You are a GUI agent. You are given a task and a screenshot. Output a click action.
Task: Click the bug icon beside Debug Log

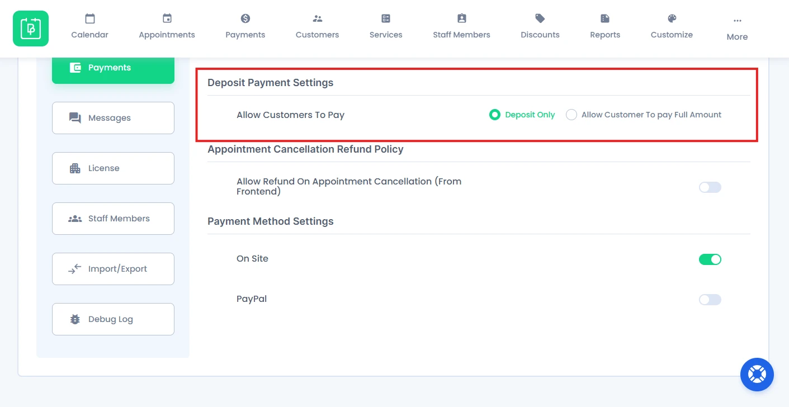pos(75,319)
